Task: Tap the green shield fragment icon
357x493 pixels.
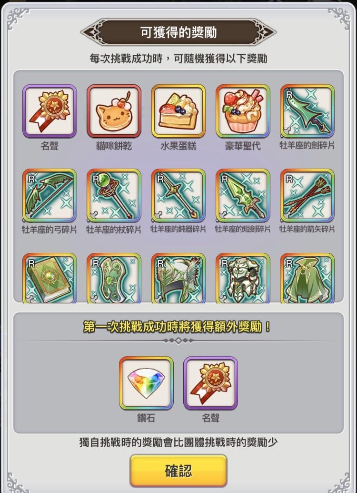Action: (114, 278)
